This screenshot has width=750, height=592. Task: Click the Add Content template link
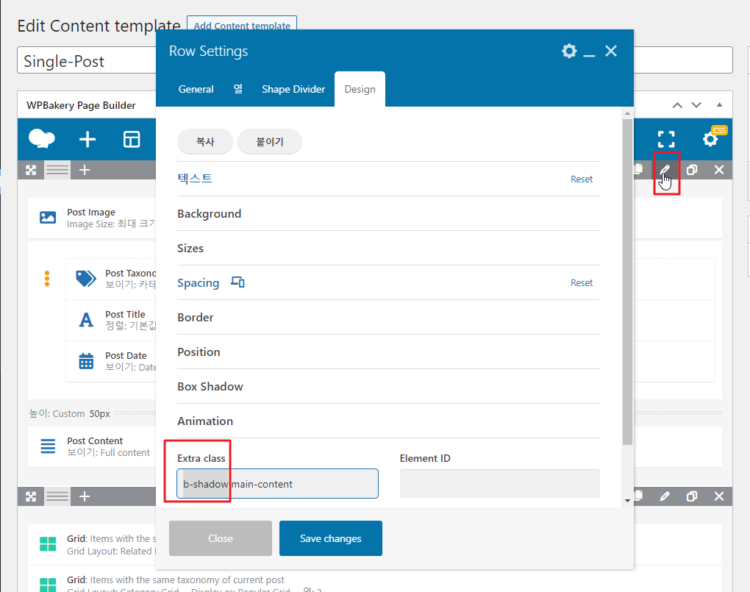[x=242, y=24]
